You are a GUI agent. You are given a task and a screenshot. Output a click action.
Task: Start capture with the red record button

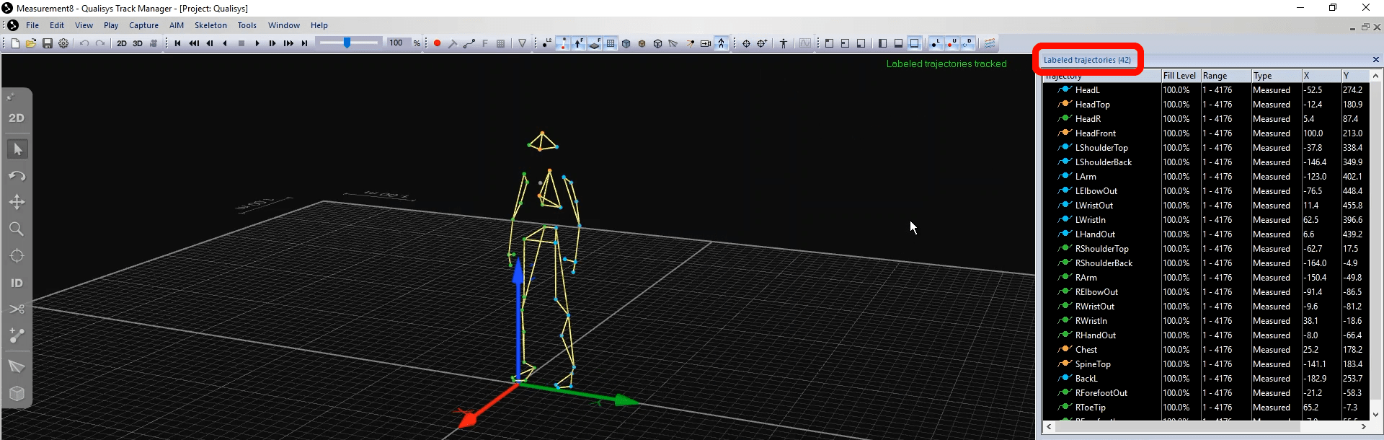click(x=437, y=43)
